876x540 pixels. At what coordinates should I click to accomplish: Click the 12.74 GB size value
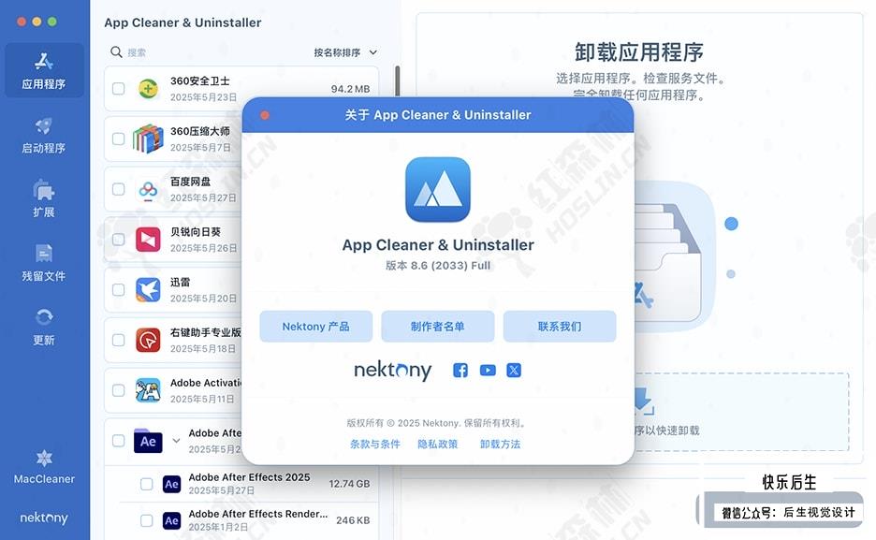point(349,484)
